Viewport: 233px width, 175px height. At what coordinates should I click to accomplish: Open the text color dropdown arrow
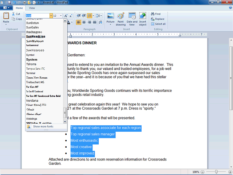72,22
